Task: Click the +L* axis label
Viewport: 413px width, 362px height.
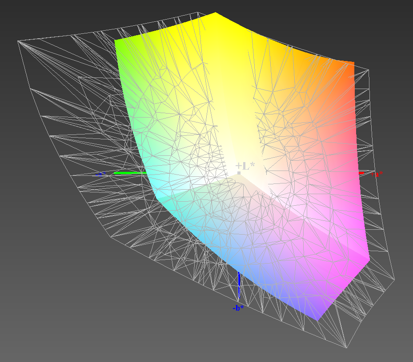Action: [x=245, y=166]
